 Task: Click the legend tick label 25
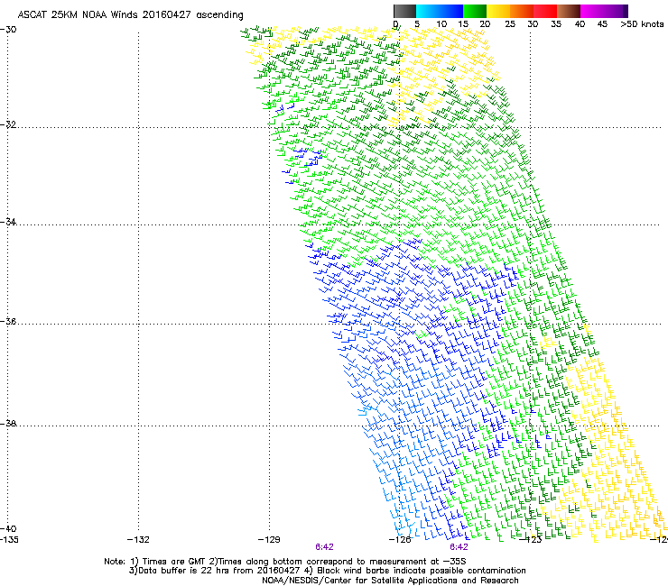(x=510, y=24)
